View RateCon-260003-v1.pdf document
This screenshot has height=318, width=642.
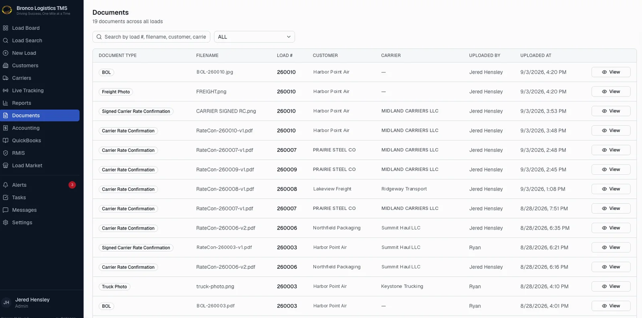point(611,248)
